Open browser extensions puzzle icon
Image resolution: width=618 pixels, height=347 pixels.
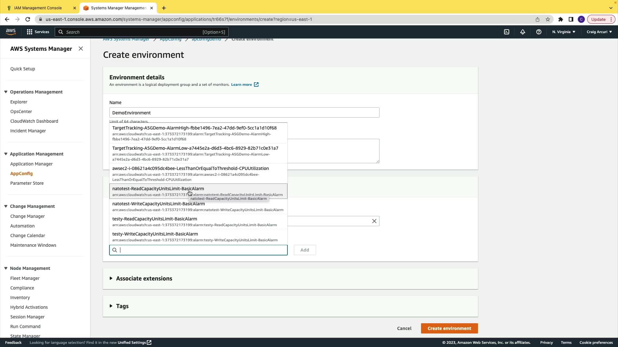point(561,19)
